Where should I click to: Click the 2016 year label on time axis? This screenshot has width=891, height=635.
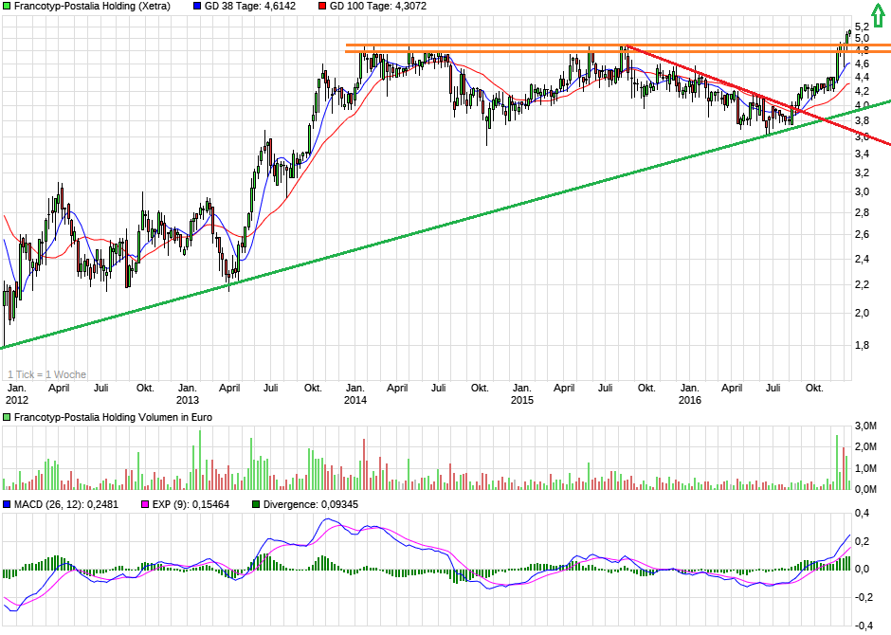[x=690, y=400]
